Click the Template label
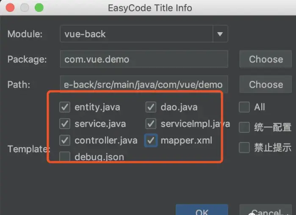This screenshot has width=296, height=215. tap(29, 149)
